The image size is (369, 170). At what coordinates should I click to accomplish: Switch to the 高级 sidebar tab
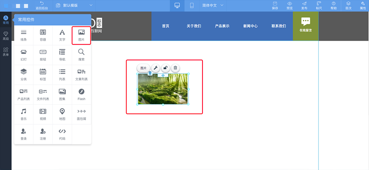tap(6, 36)
